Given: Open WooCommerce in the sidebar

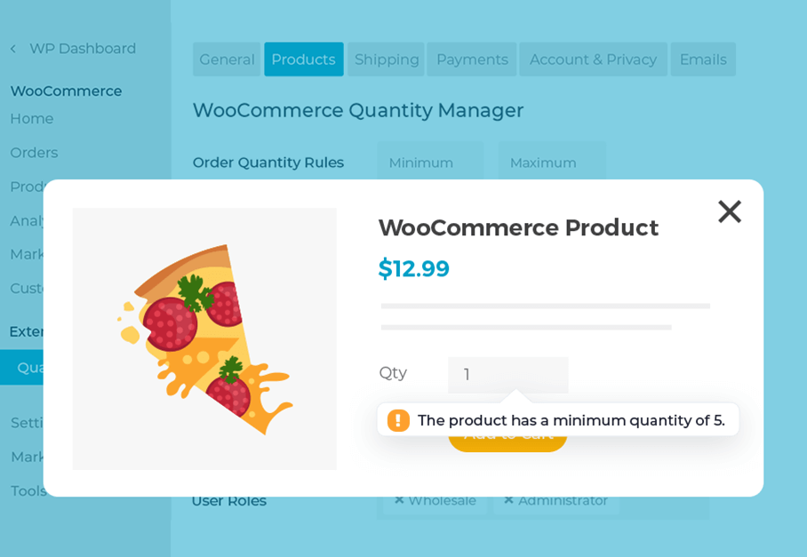Looking at the screenshot, I should click(x=66, y=91).
